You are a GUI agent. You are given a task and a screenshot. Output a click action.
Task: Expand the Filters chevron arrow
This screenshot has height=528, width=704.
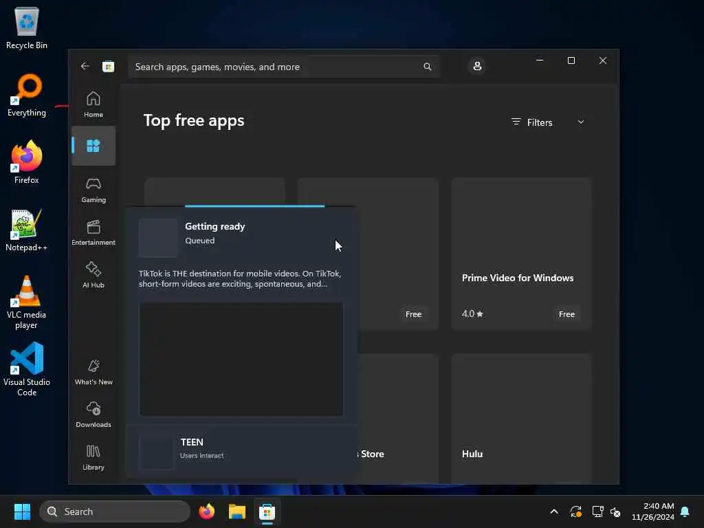580,122
